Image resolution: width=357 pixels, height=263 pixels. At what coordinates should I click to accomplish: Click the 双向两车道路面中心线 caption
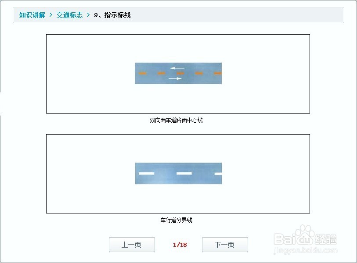point(176,120)
